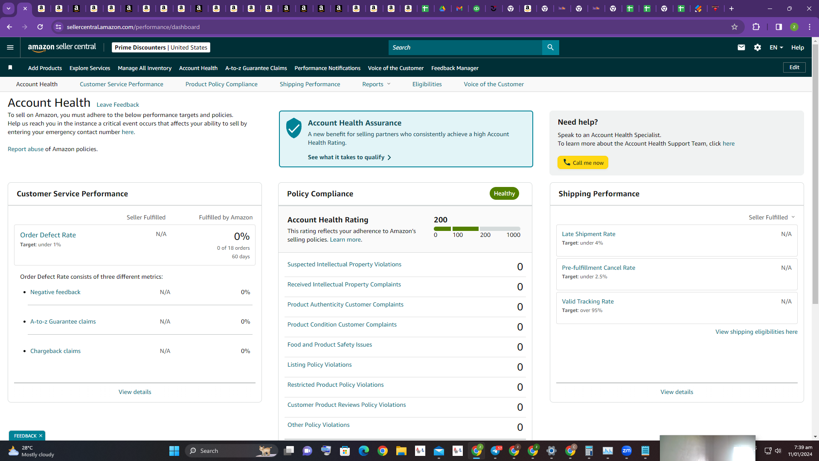Viewport: 819px width, 461px height.
Task: Open the Prime Discounters account switcher
Action: [x=161, y=47]
